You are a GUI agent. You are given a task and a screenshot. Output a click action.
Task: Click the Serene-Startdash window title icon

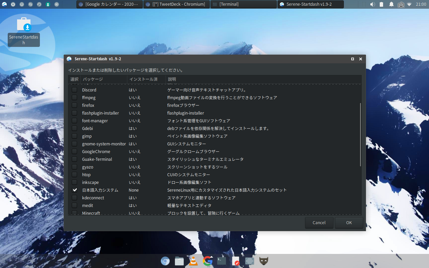[x=69, y=59]
